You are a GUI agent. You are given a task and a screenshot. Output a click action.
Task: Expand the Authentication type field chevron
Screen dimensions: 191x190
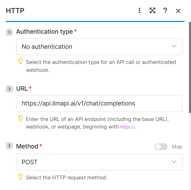pyautogui.click(x=9, y=32)
